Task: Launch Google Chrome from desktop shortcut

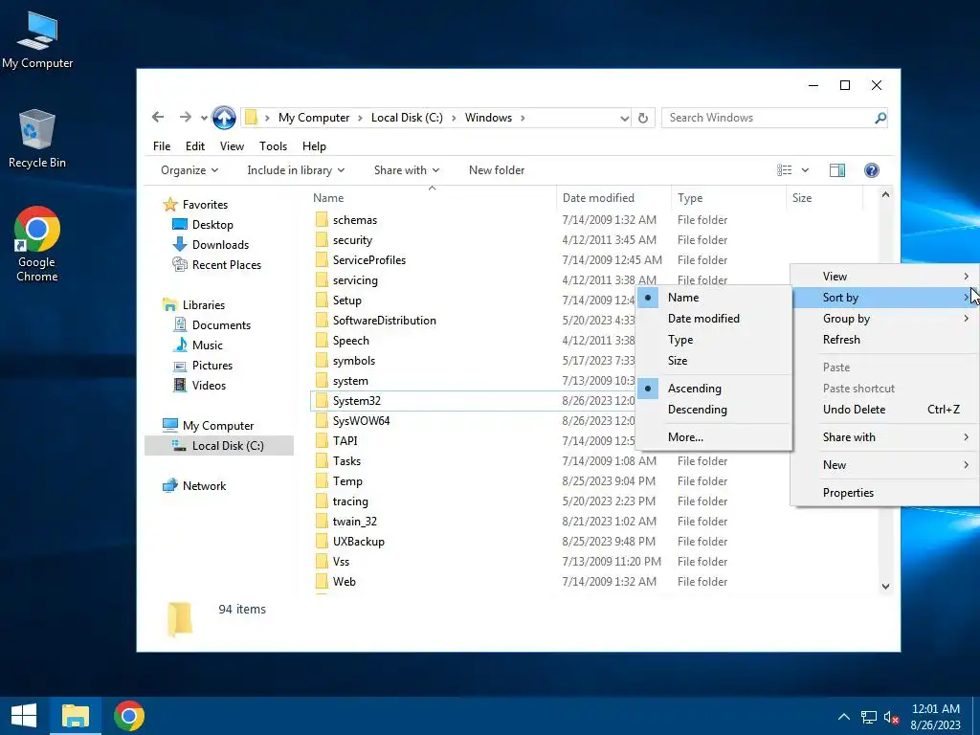Action: [37, 244]
